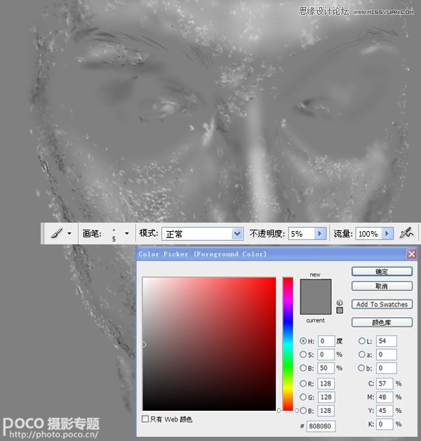Close the Color Picker dialog
421x441 pixels.
coord(412,254)
